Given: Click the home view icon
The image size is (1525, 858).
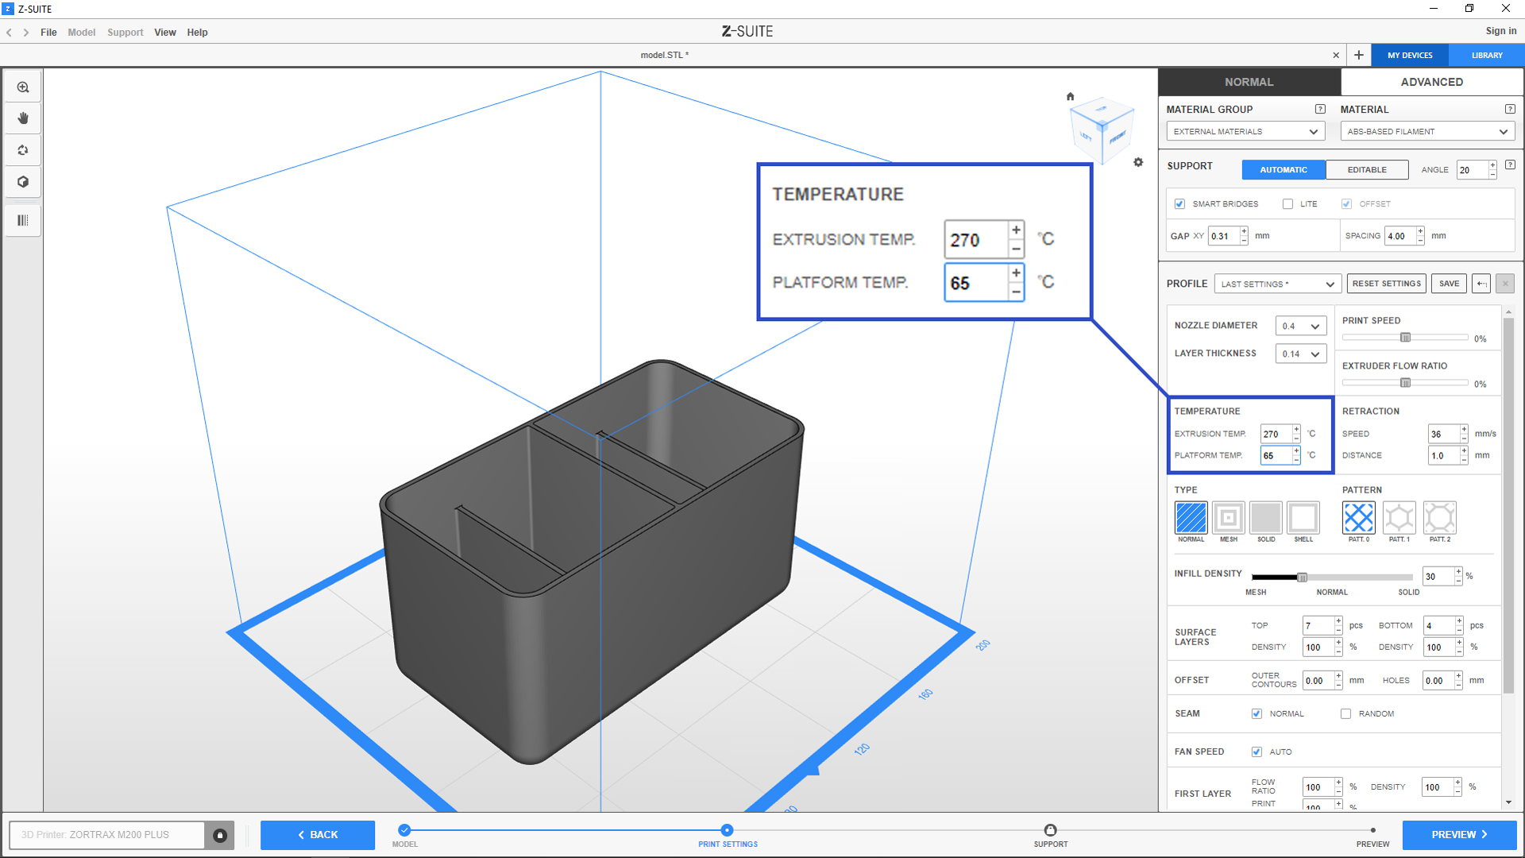Looking at the screenshot, I should click(1070, 96).
